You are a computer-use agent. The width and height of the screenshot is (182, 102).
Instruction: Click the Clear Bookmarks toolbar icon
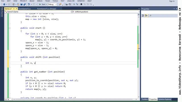click(91, 5)
